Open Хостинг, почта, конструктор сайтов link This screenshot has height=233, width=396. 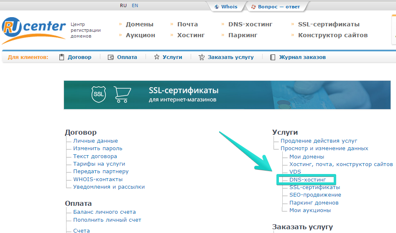(x=341, y=164)
